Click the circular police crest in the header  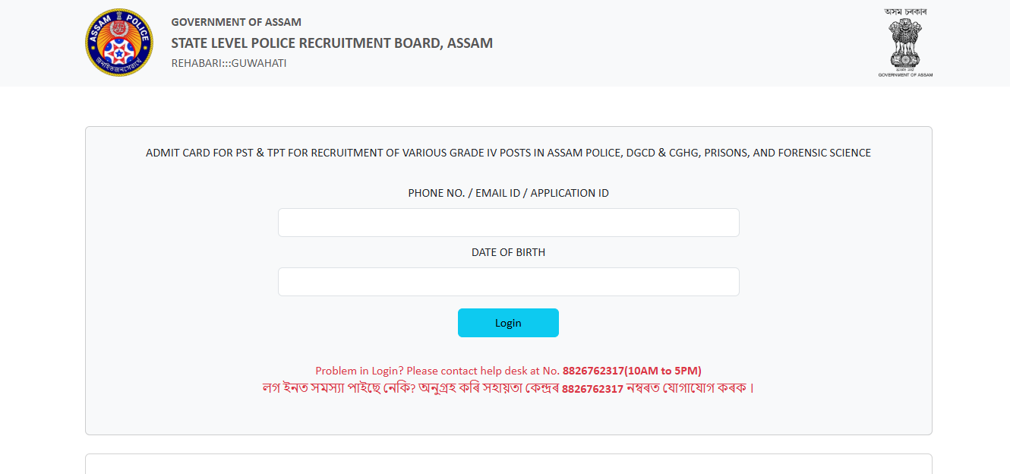click(x=119, y=42)
